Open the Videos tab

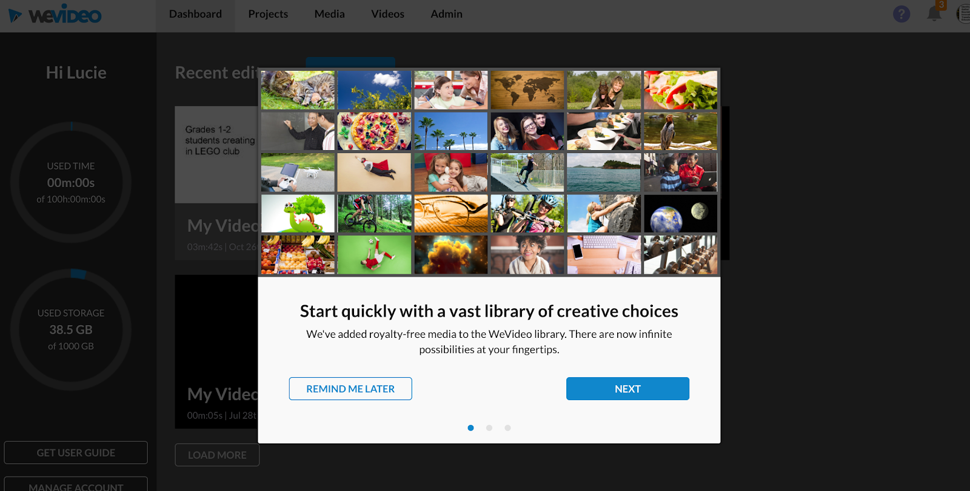tap(387, 14)
